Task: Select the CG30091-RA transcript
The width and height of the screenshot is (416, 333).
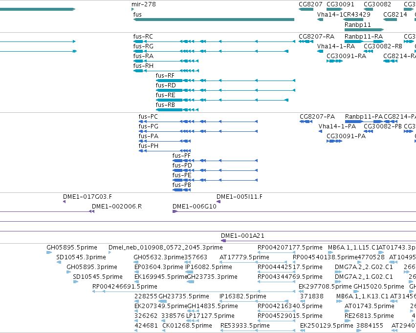Action: (x=334, y=61)
